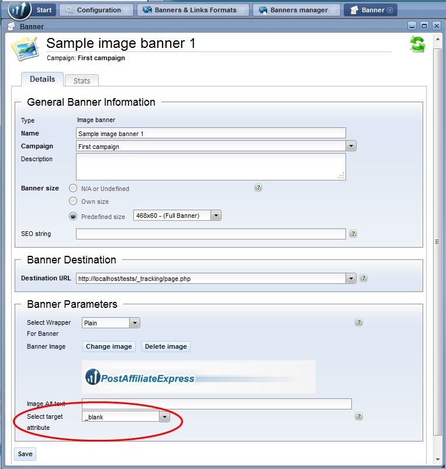
Task: Click the green refresh arrows icon
Action: click(x=417, y=44)
